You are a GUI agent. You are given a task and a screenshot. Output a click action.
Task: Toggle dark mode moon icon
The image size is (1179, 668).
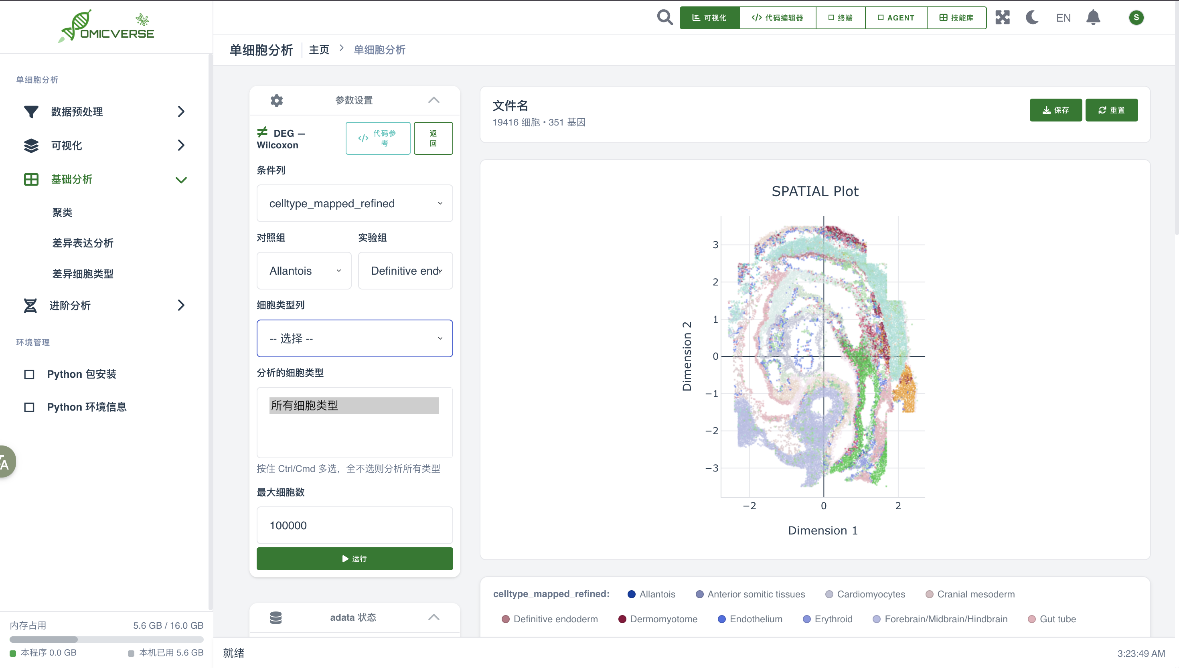point(1032,17)
